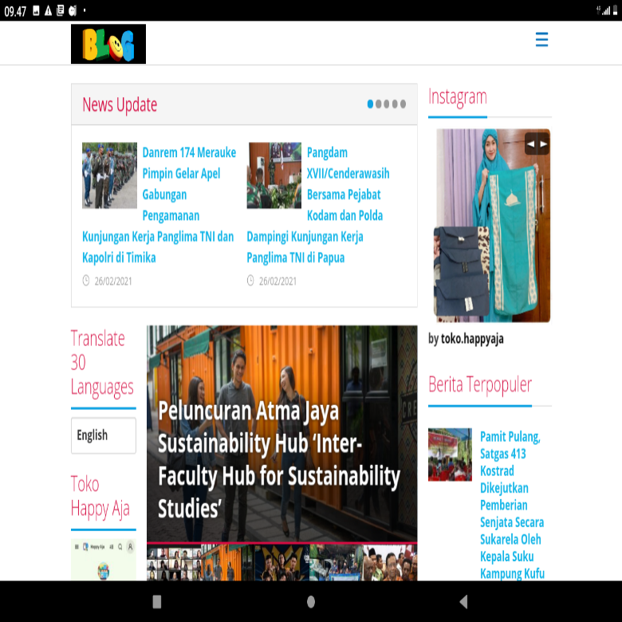The width and height of the screenshot is (622, 622).
Task: Click Pamit Pulang article thumbnail image
Action: 450,455
